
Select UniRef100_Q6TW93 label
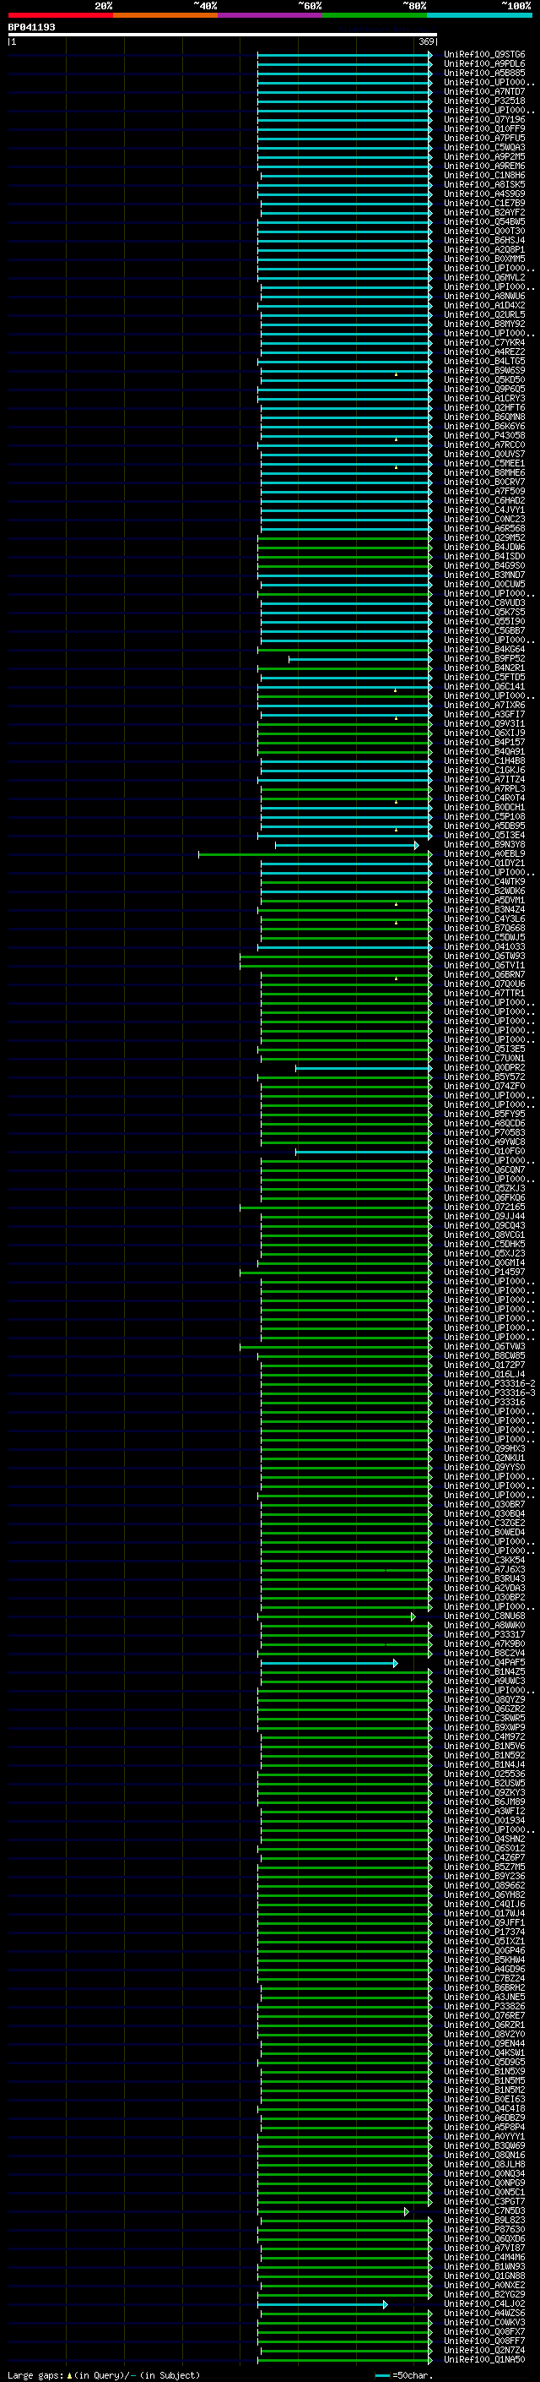[x=483, y=957]
